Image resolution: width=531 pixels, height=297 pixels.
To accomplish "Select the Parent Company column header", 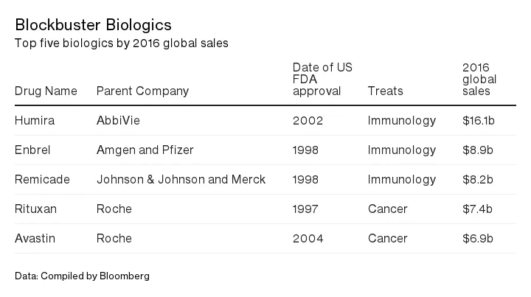I will coord(142,91).
